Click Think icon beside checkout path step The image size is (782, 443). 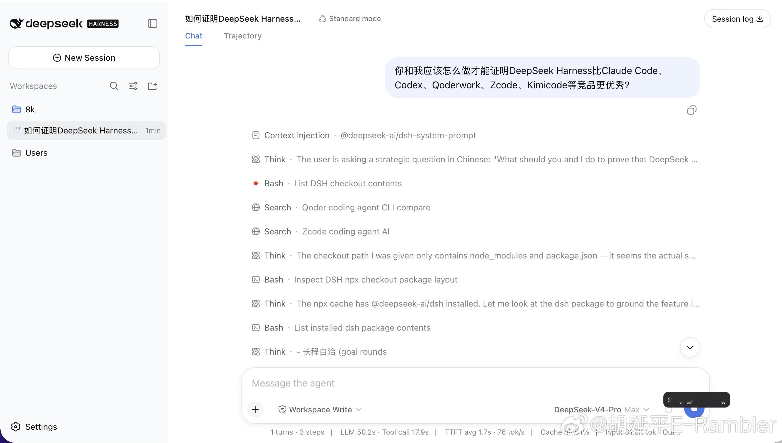coord(256,255)
